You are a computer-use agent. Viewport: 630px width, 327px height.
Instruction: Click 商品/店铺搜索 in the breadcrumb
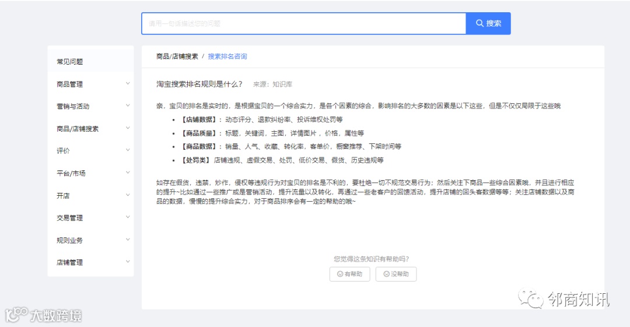point(177,56)
